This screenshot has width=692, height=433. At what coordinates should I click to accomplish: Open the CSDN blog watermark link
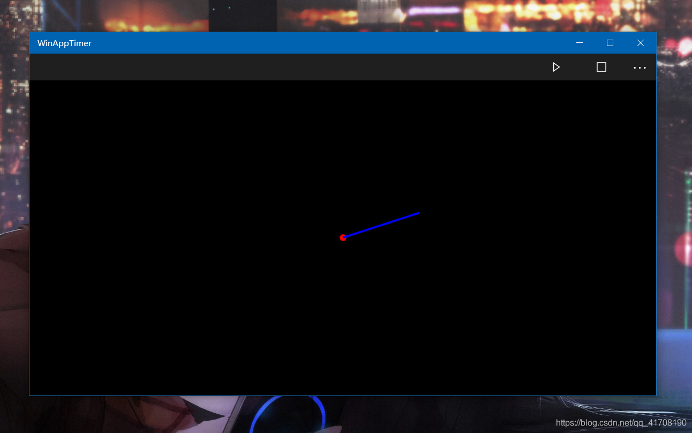(x=621, y=423)
